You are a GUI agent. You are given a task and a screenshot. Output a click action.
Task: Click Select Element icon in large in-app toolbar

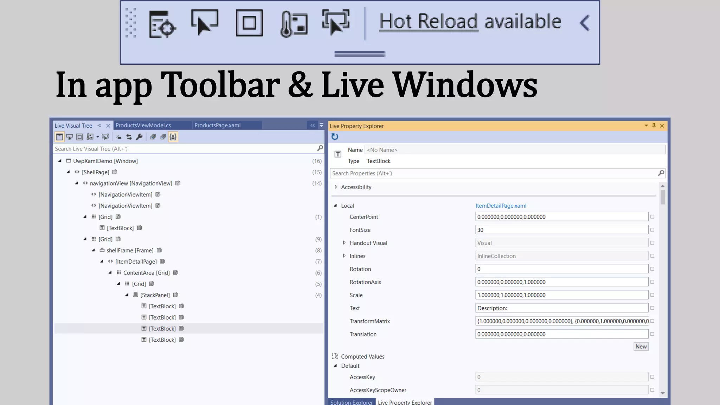coord(205,23)
